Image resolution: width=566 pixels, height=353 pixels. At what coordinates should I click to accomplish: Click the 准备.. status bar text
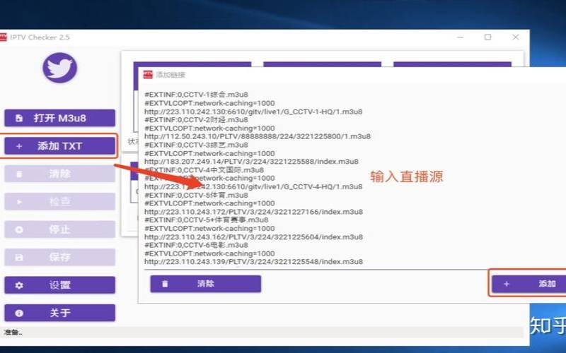(x=13, y=332)
